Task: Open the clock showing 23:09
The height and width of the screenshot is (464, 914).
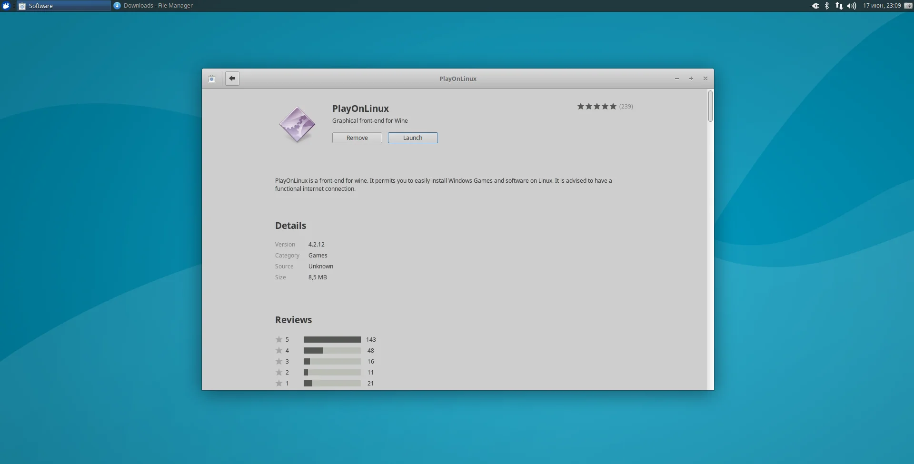Action: pos(882,6)
